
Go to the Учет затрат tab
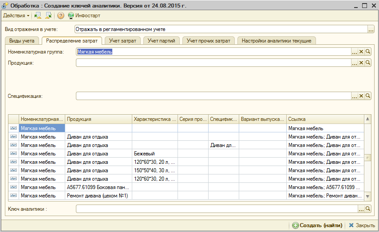[122, 41]
